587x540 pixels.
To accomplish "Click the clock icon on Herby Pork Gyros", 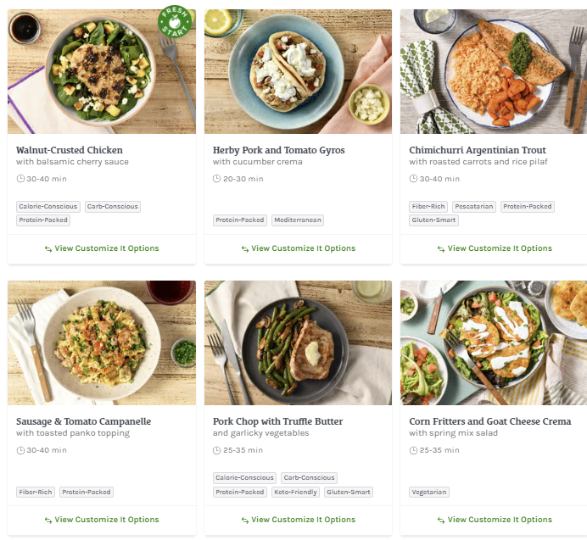I will tap(217, 179).
